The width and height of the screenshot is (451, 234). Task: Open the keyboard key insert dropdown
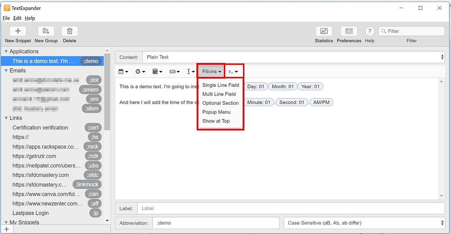coord(175,71)
